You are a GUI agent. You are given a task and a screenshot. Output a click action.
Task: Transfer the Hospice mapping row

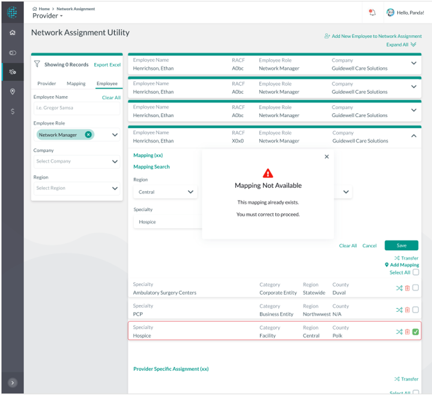click(399, 332)
